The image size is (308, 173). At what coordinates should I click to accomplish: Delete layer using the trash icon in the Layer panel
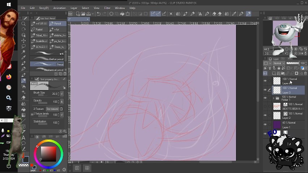pos(306,74)
